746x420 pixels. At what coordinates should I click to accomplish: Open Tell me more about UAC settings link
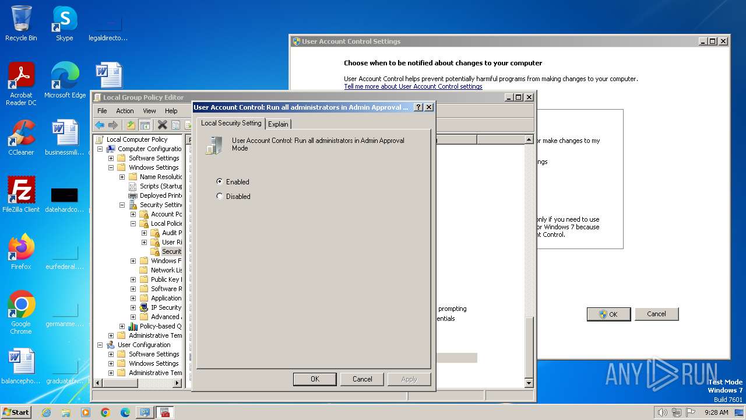(x=413, y=86)
